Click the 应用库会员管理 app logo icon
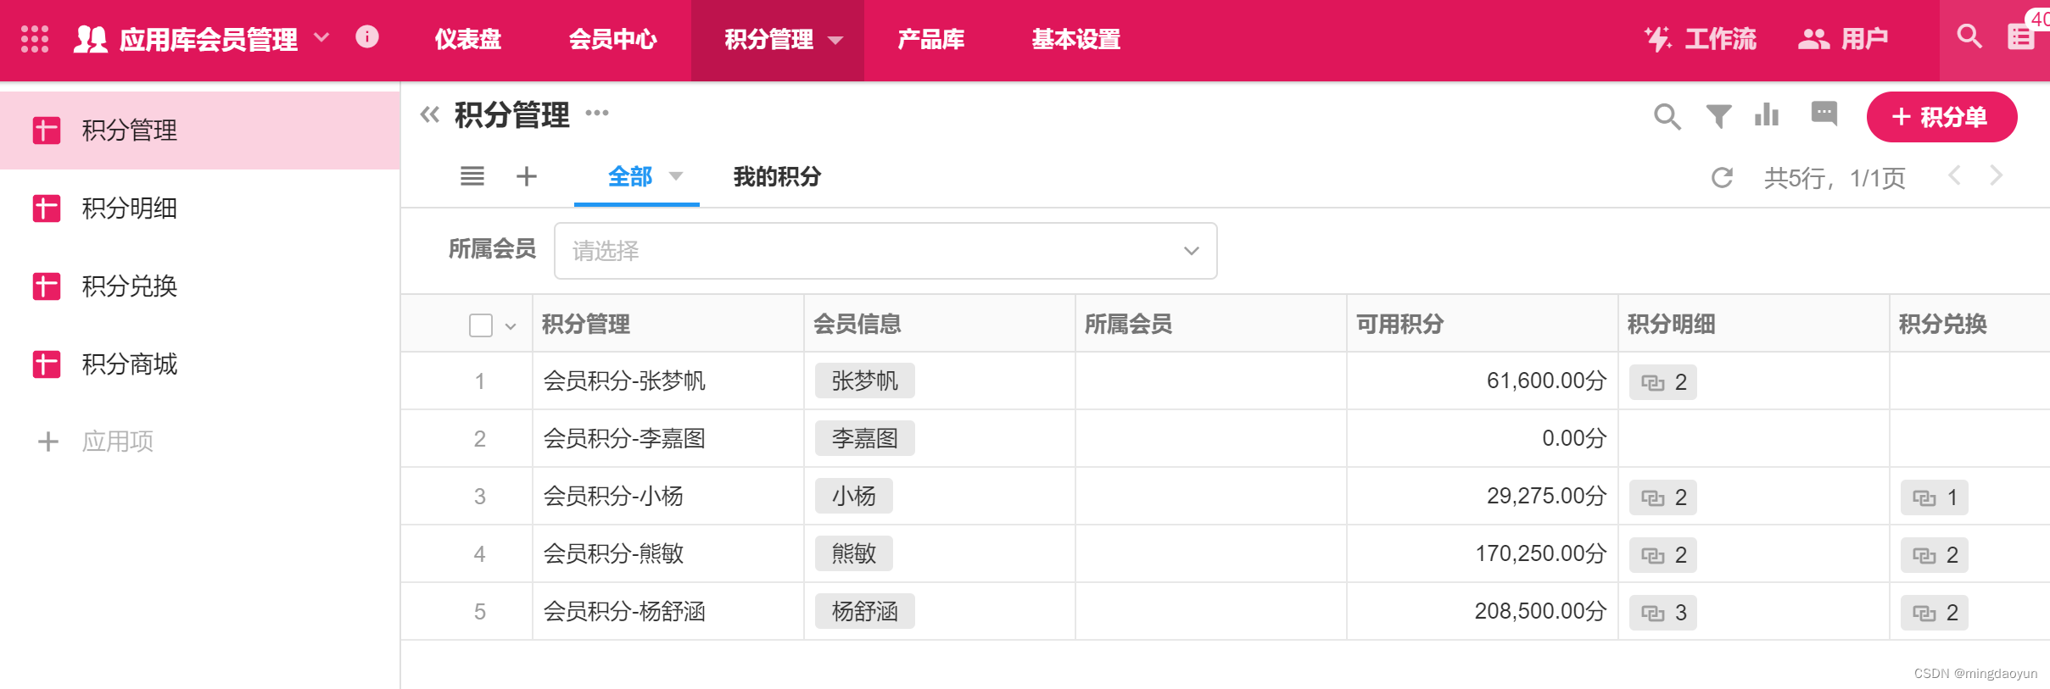This screenshot has height=689, width=2050. point(91,39)
